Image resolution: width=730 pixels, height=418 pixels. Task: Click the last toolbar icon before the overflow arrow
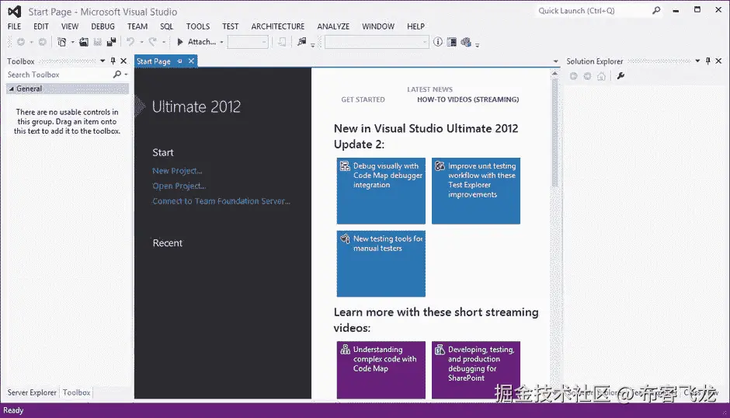tap(466, 42)
